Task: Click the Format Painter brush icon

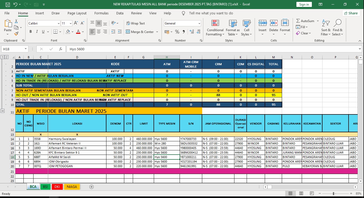Action: click(16, 34)
